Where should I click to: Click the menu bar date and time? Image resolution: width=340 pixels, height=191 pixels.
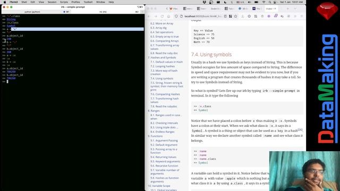291,2
